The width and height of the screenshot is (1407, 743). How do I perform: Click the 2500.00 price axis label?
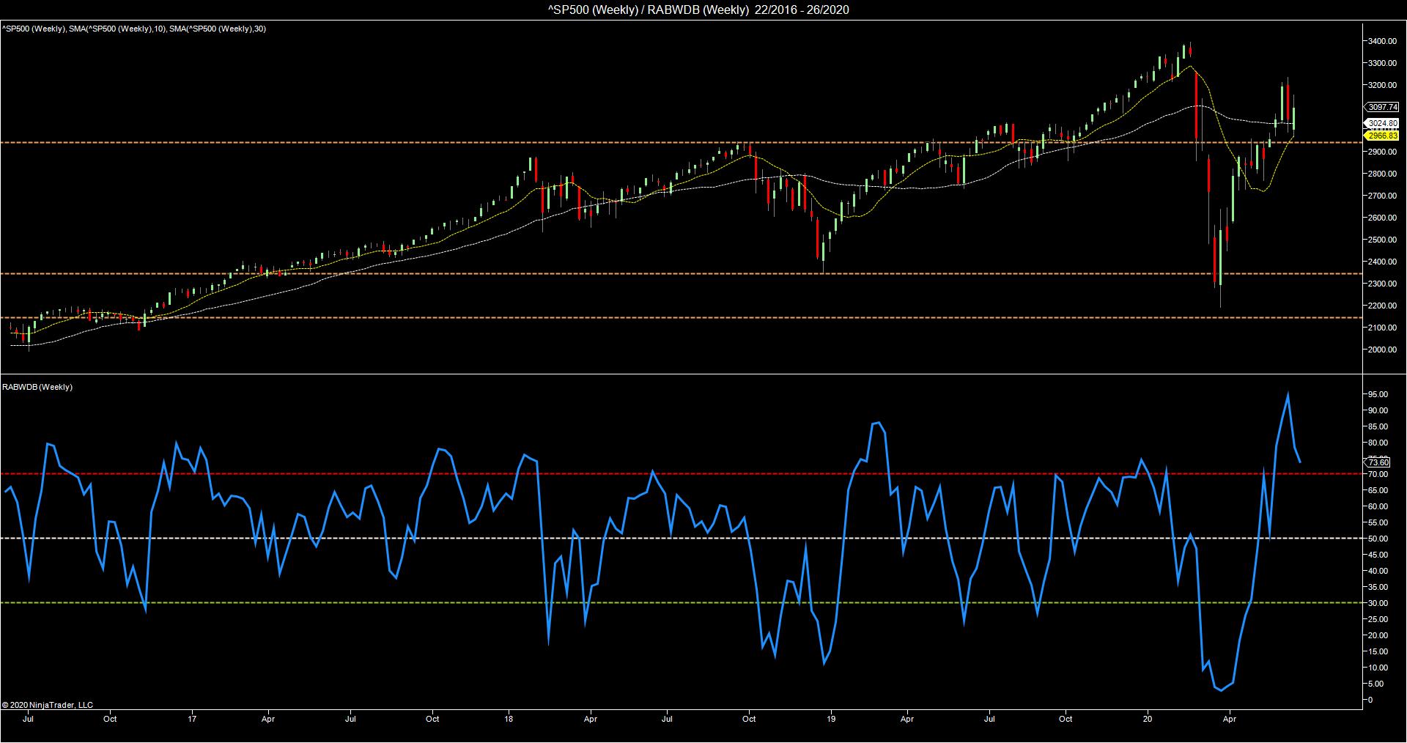pos(1381,240)
